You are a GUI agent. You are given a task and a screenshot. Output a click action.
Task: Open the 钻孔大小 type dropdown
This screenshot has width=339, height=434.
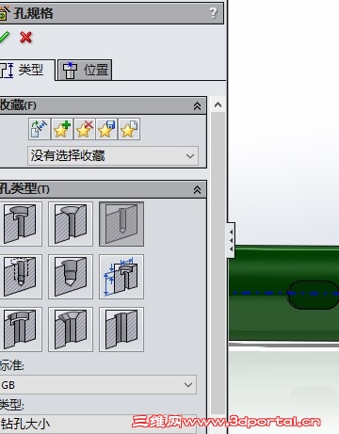click(x=98, y=425)
